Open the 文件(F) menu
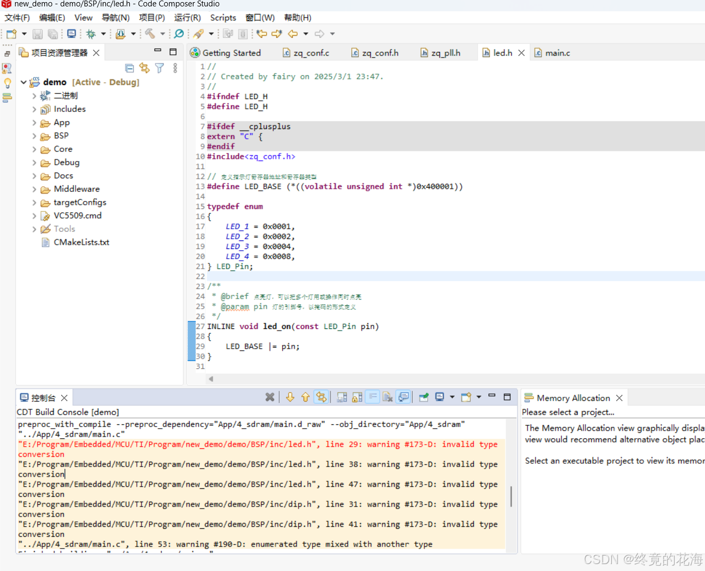This screenshot has width=705, height=571. (17, 18)
